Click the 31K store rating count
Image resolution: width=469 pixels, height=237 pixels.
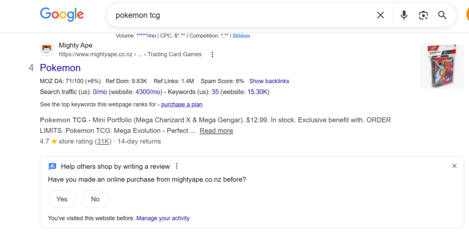[x=103, y=141]
